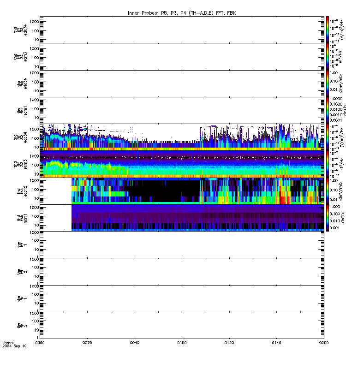This screenshot has height=369, width=346.
Task: Click the thd fbk edc12 color bar
Action: pyautogui.click(x=328, y=191)
